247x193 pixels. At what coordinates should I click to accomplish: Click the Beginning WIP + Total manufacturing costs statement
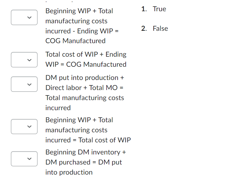(88, 130)
